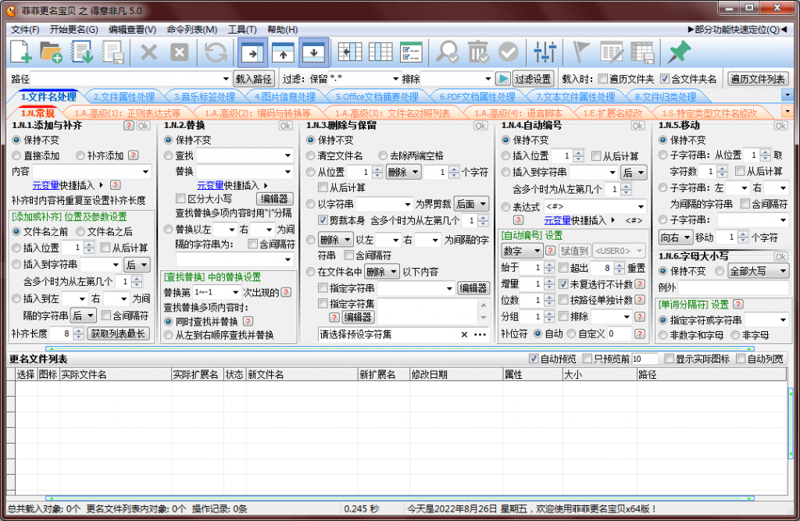Click the 只预览前 number input field
Viewport: 800px width, 521px height.
point(644,359)
